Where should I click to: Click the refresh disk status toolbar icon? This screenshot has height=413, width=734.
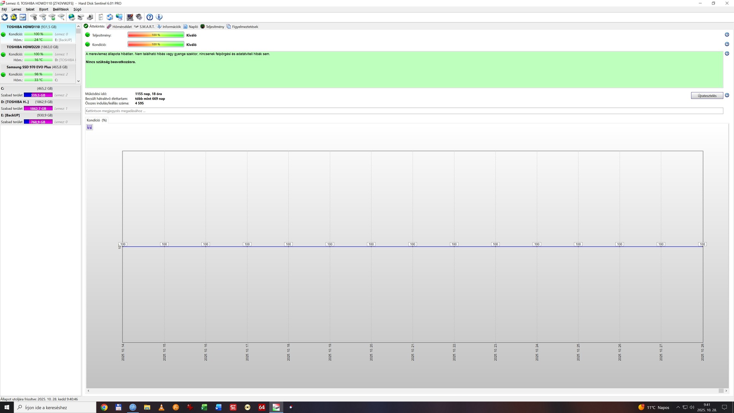point(5,17)
